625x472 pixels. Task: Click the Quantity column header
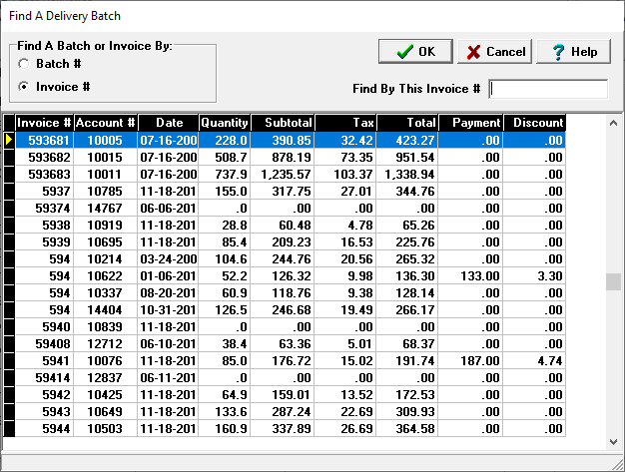(x=224, y=123)
